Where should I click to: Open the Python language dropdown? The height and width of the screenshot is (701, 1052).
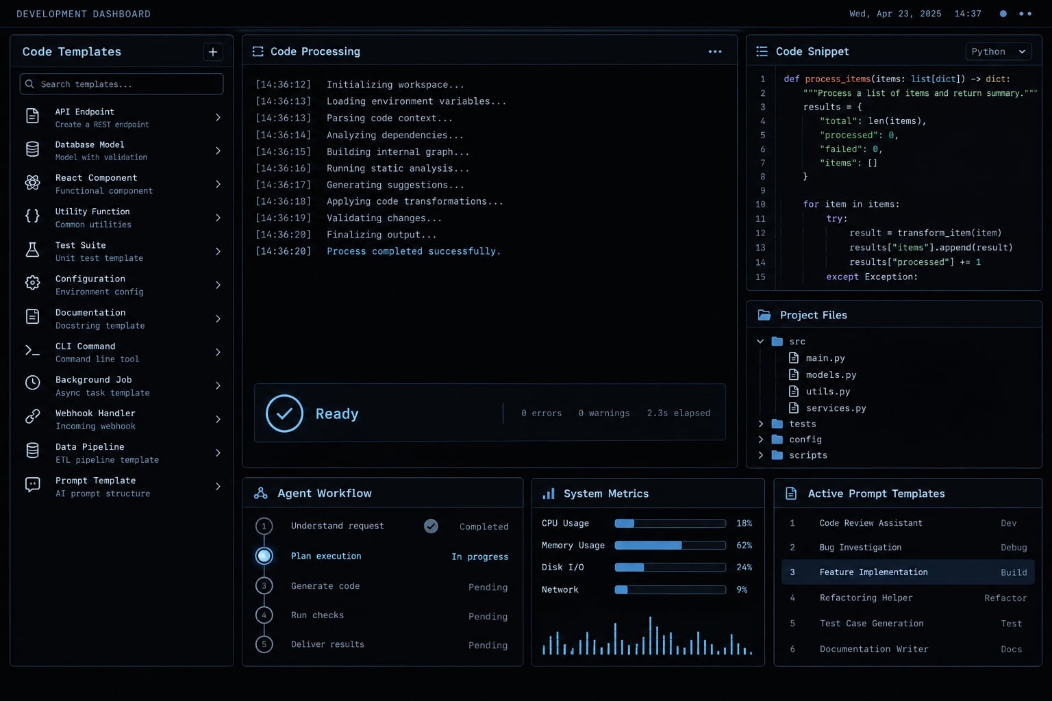coord(999,51)
